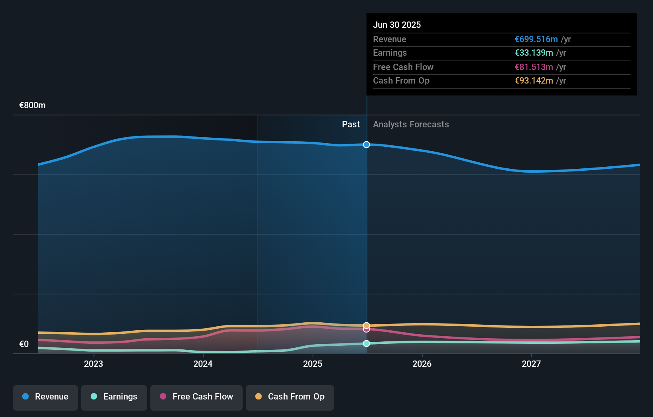The height and width of the screenshot is (417, 653).
Task: Toggle Cash From Op legend button
Action: coord(290,397)
